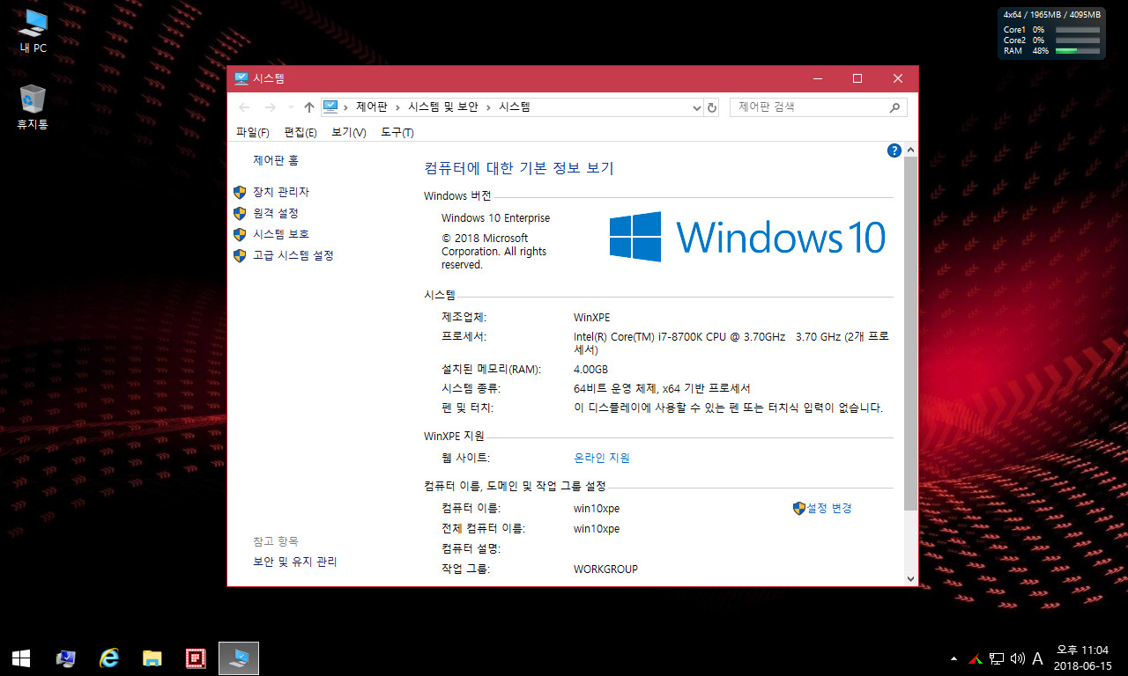The width and height of the screenshot is (1128, 676).
Task: Open 제어판 홈 link
Action: (276, 160)
